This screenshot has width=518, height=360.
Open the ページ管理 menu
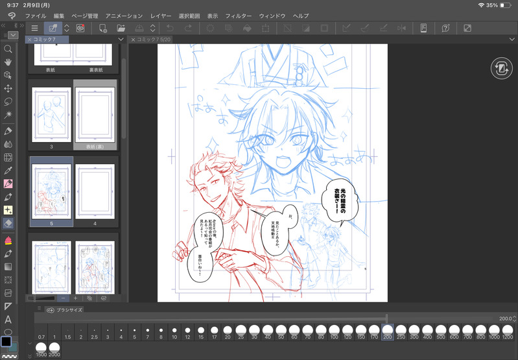[85, 16]
